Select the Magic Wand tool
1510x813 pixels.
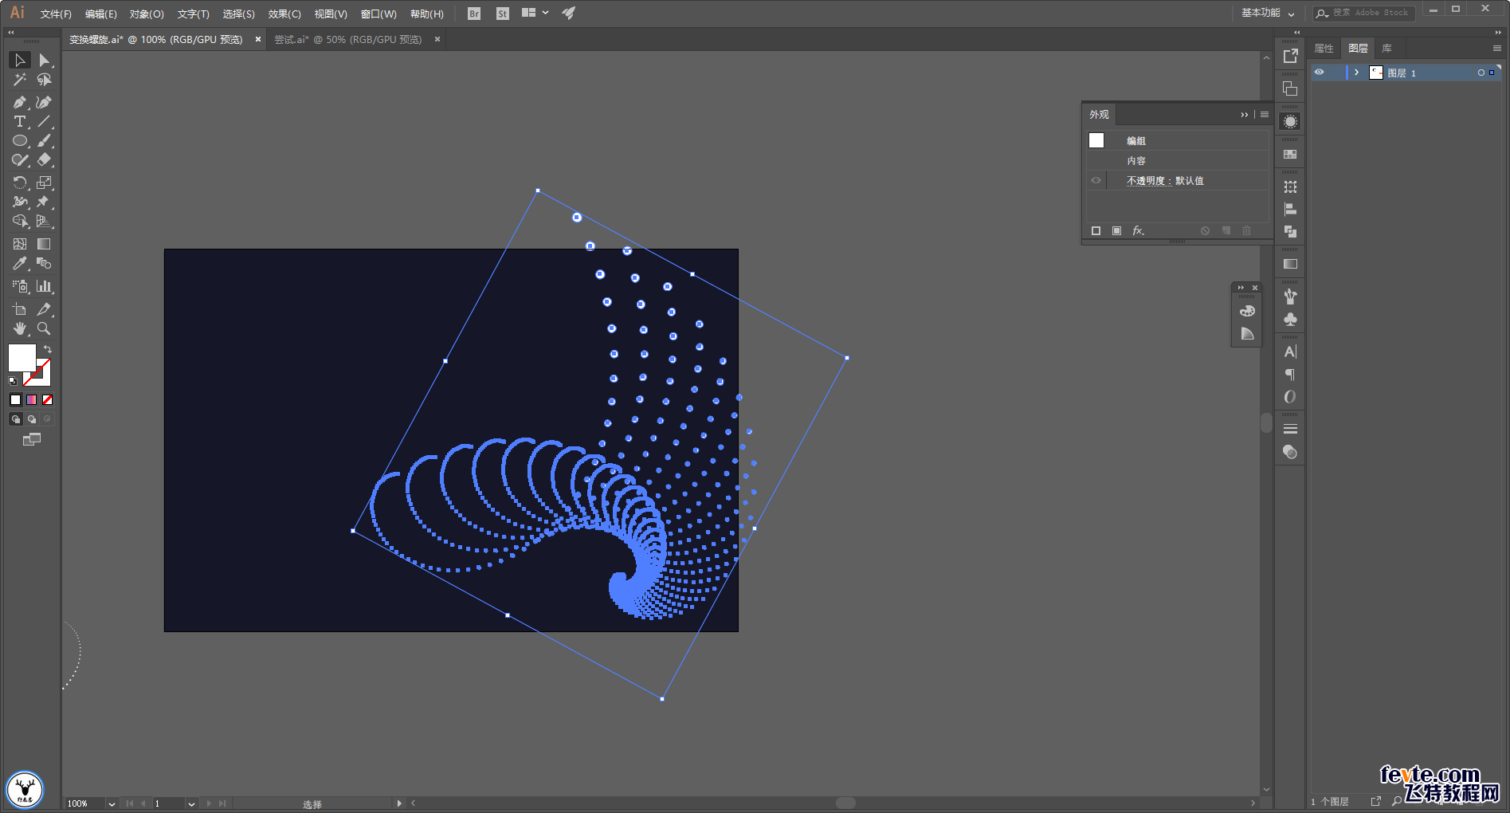(x=20, y=80)
